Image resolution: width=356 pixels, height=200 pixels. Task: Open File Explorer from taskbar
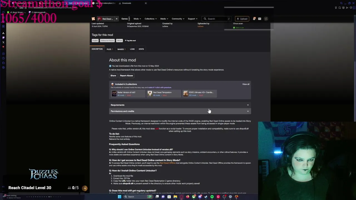pos(175,197)
